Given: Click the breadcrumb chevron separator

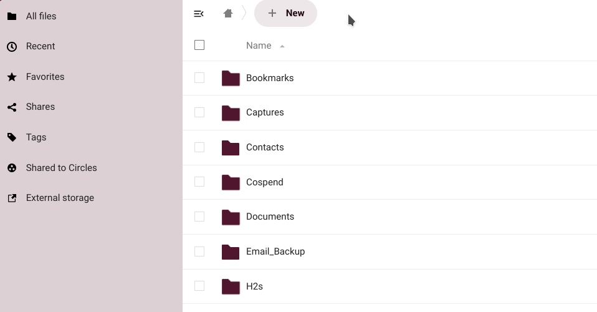Looking at the screenshot, I should coord(244,13).
